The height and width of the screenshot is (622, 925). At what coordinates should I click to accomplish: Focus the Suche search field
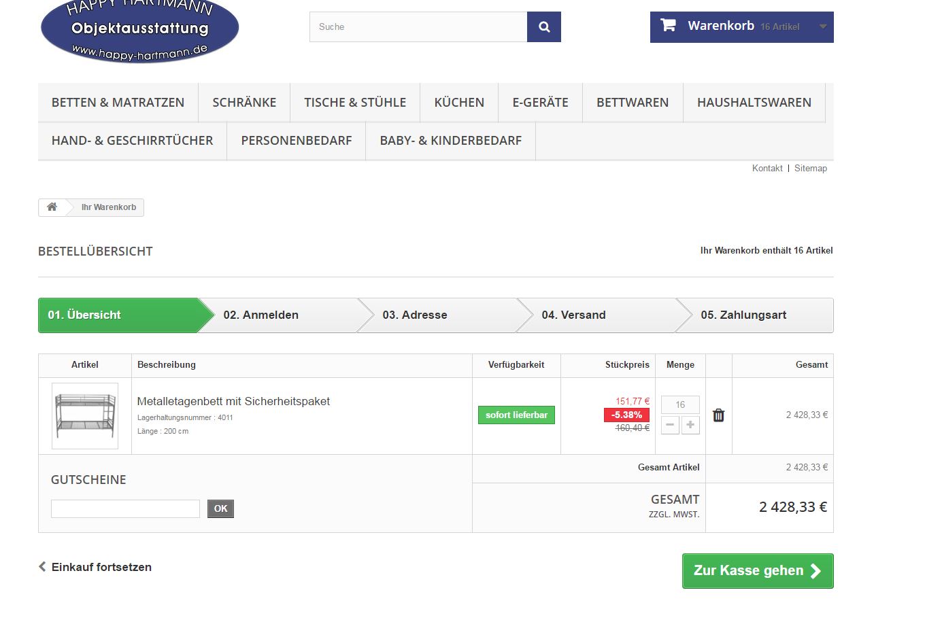click(418, 27)
